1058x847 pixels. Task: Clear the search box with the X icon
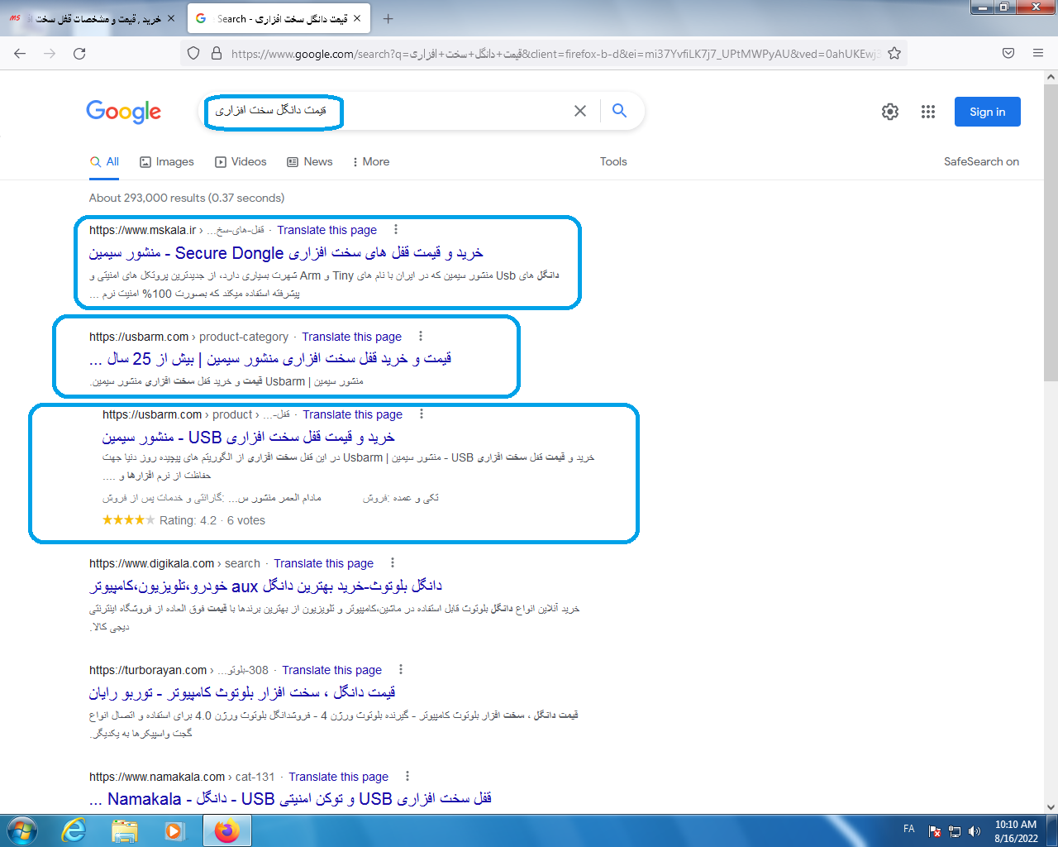coord(580,111)
